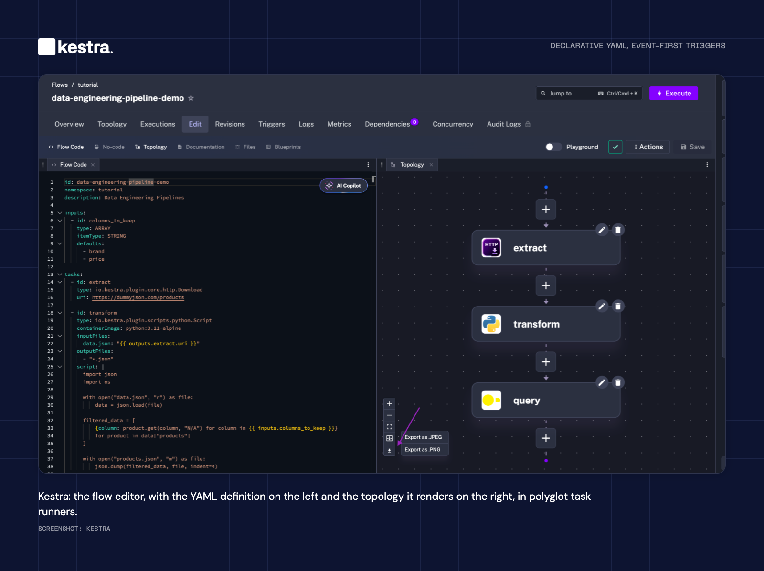Focus the Jump to... search field

pos(589,94)
